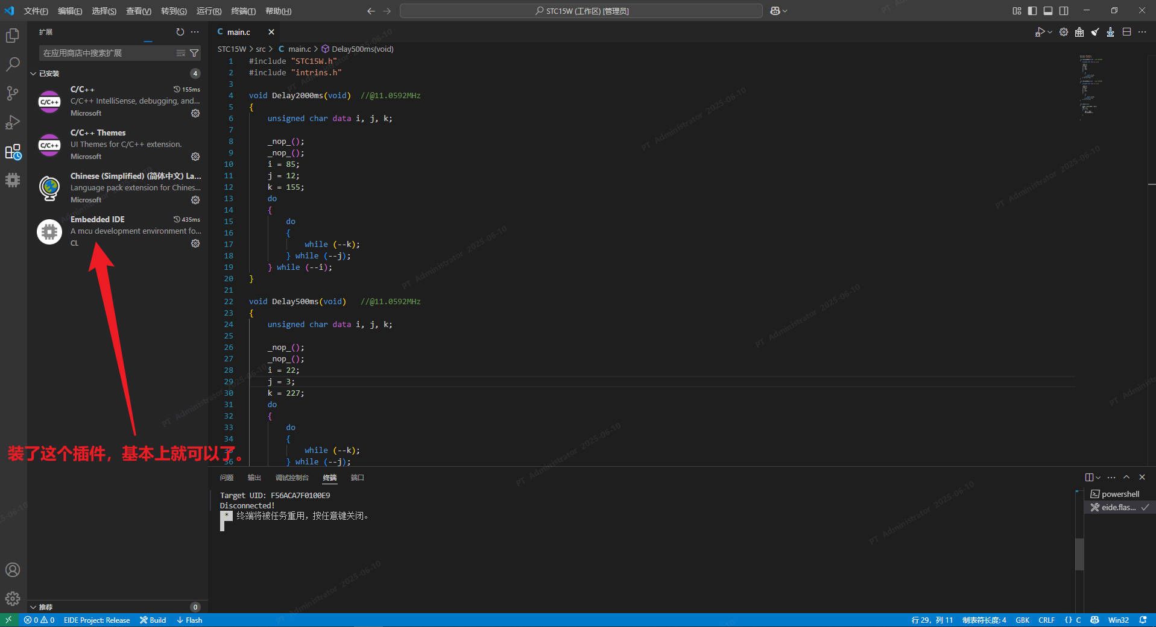This screenshot has width=1156, height=627.
Task: Open Source Control view
Action: click(13, 93)
